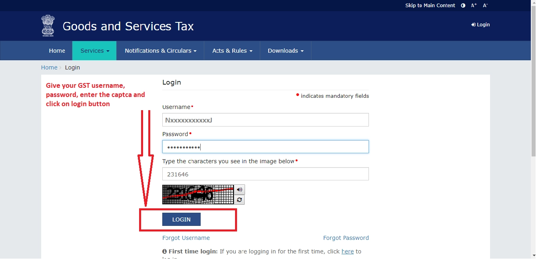544x263 pixels.
Task: Click the Home breadcrumb link
Action: point(49,67)
